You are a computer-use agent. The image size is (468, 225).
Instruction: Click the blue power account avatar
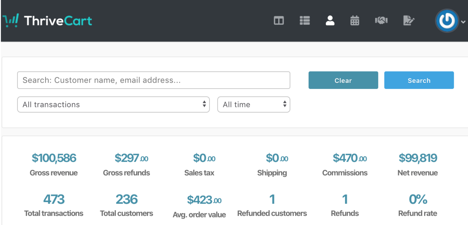(x=447, y=21)
